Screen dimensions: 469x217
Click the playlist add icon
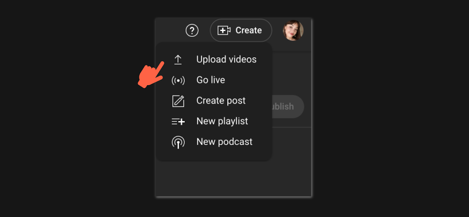pos(178,122)
